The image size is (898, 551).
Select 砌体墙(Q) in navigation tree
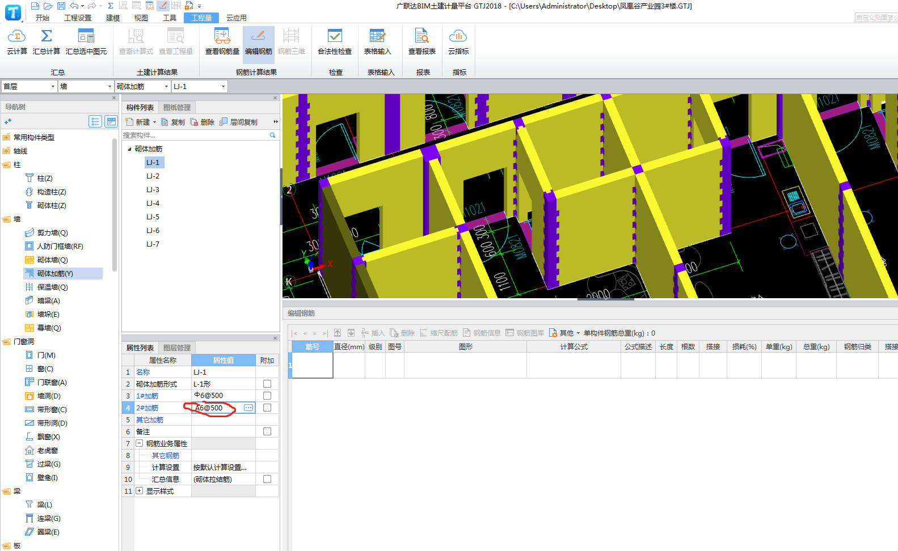click(x=52, y=260)
